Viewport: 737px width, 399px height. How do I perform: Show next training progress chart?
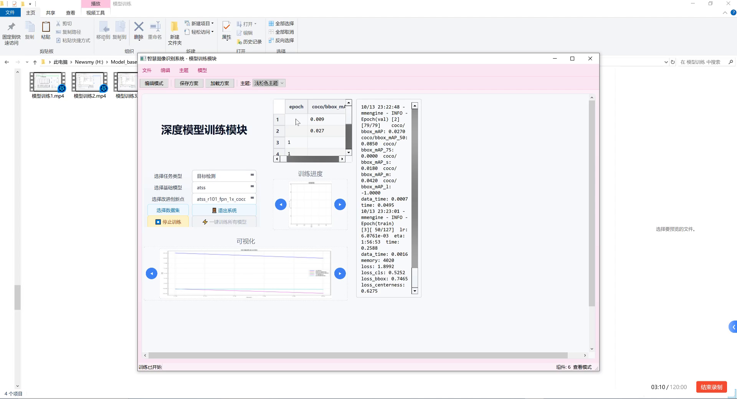click(x=340, y=204)
